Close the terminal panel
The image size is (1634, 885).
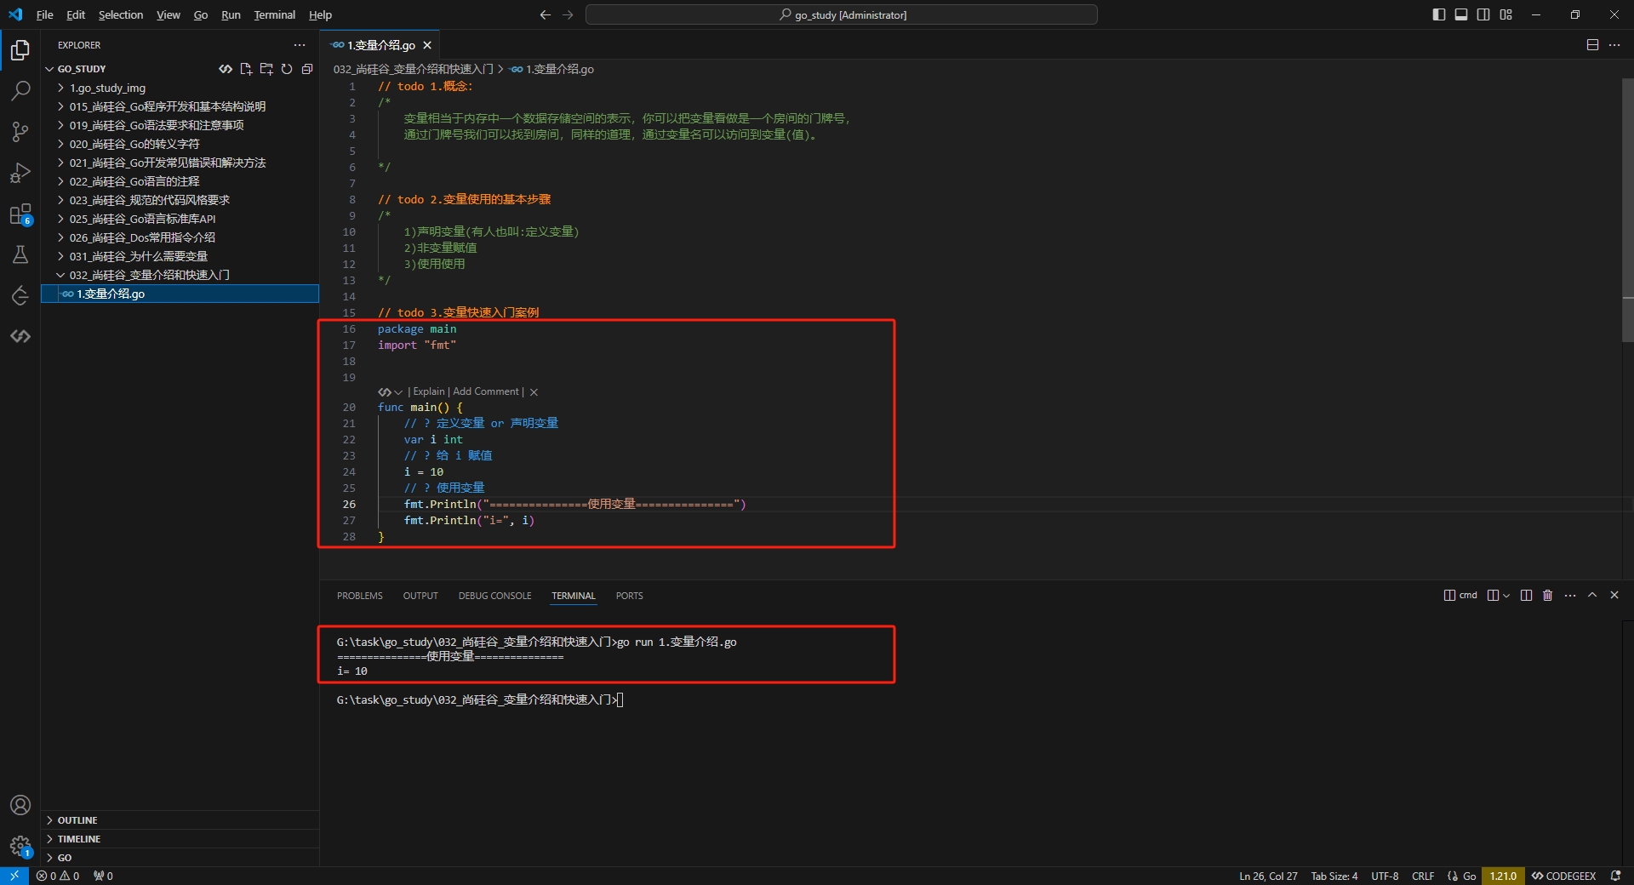pyautogui.click(x=1614, y=596)
